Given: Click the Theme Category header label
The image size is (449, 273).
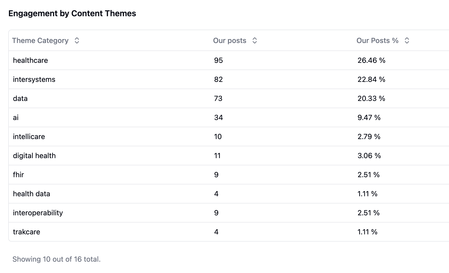Looking at the screenshot, I should (x=40, y=40).
